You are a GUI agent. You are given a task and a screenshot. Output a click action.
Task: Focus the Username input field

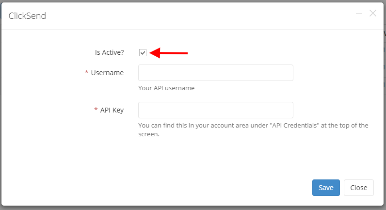coord(216,73)
